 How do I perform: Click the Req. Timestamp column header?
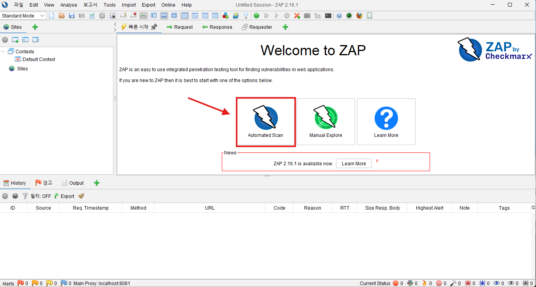point(91,208)
